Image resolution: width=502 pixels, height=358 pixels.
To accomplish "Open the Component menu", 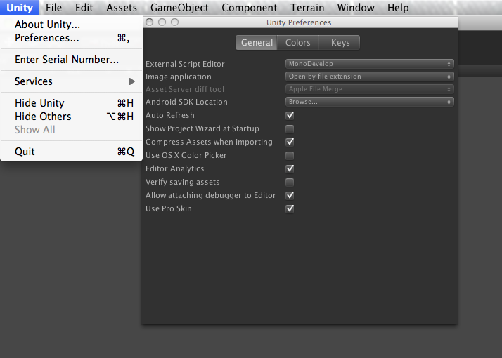I will tap(250, 7).
